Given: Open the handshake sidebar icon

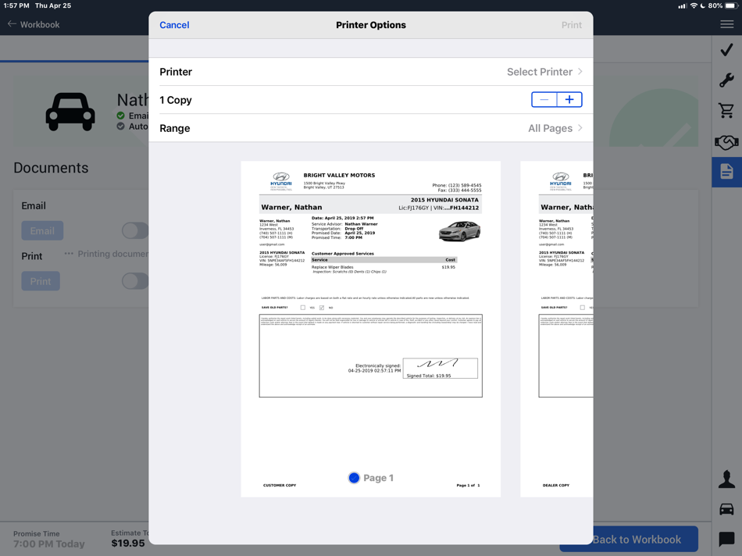Looking at the screenshot, I should (x=726, y=141).
